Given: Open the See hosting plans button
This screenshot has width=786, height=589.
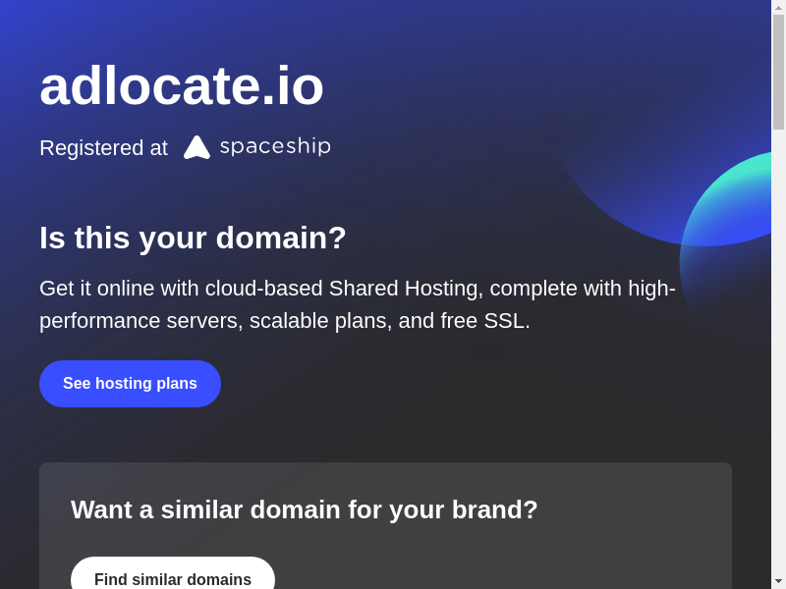Looking at the screenshot, I should (130, 384).
